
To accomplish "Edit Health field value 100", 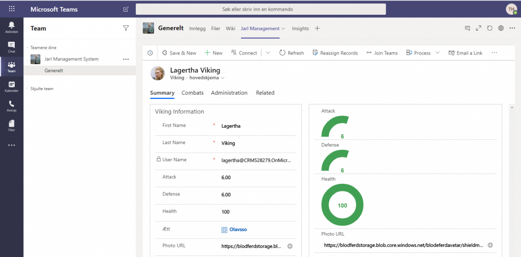I will (257, 212).
